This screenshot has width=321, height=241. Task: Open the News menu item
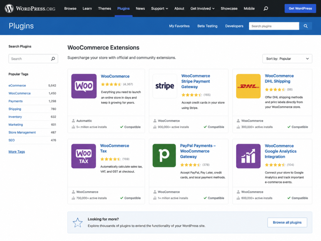[140, 8]
